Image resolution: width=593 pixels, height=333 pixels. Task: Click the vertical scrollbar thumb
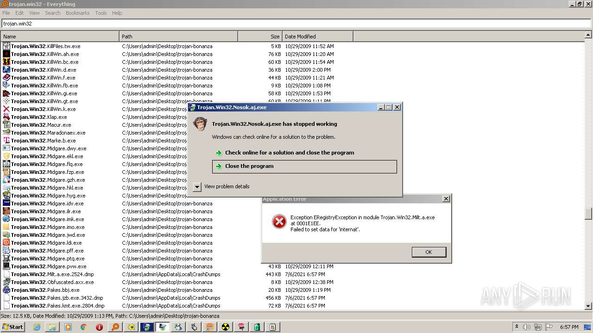coord(588,213)
